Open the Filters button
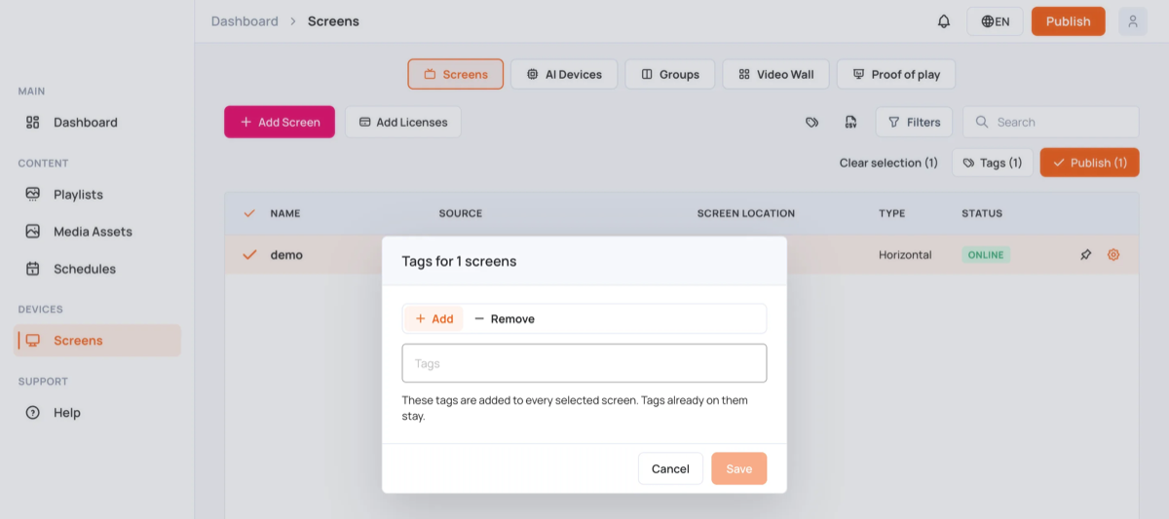1169x519 pixels. (x=914, y=122)
